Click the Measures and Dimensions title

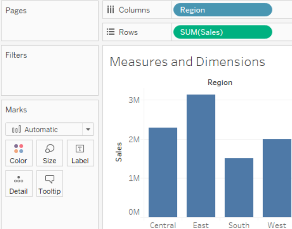(x=187, y=61)
